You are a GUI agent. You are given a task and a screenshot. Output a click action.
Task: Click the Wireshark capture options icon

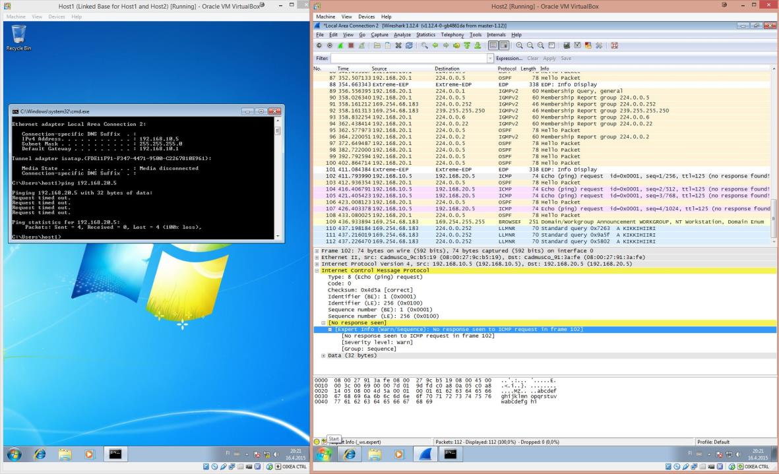pos(329,45)
